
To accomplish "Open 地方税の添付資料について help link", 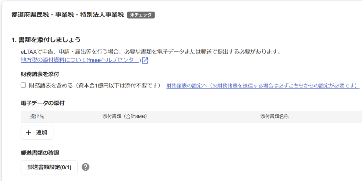I will point(81,60).
